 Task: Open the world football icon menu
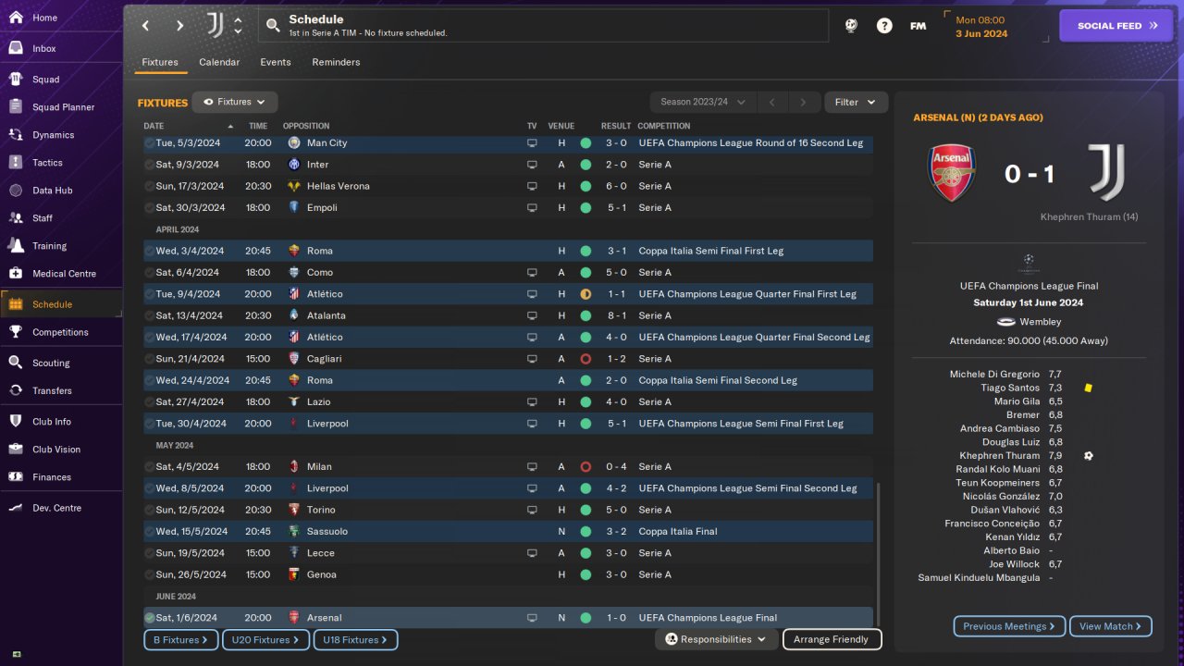pyautogui.click(x=851, y=26)
